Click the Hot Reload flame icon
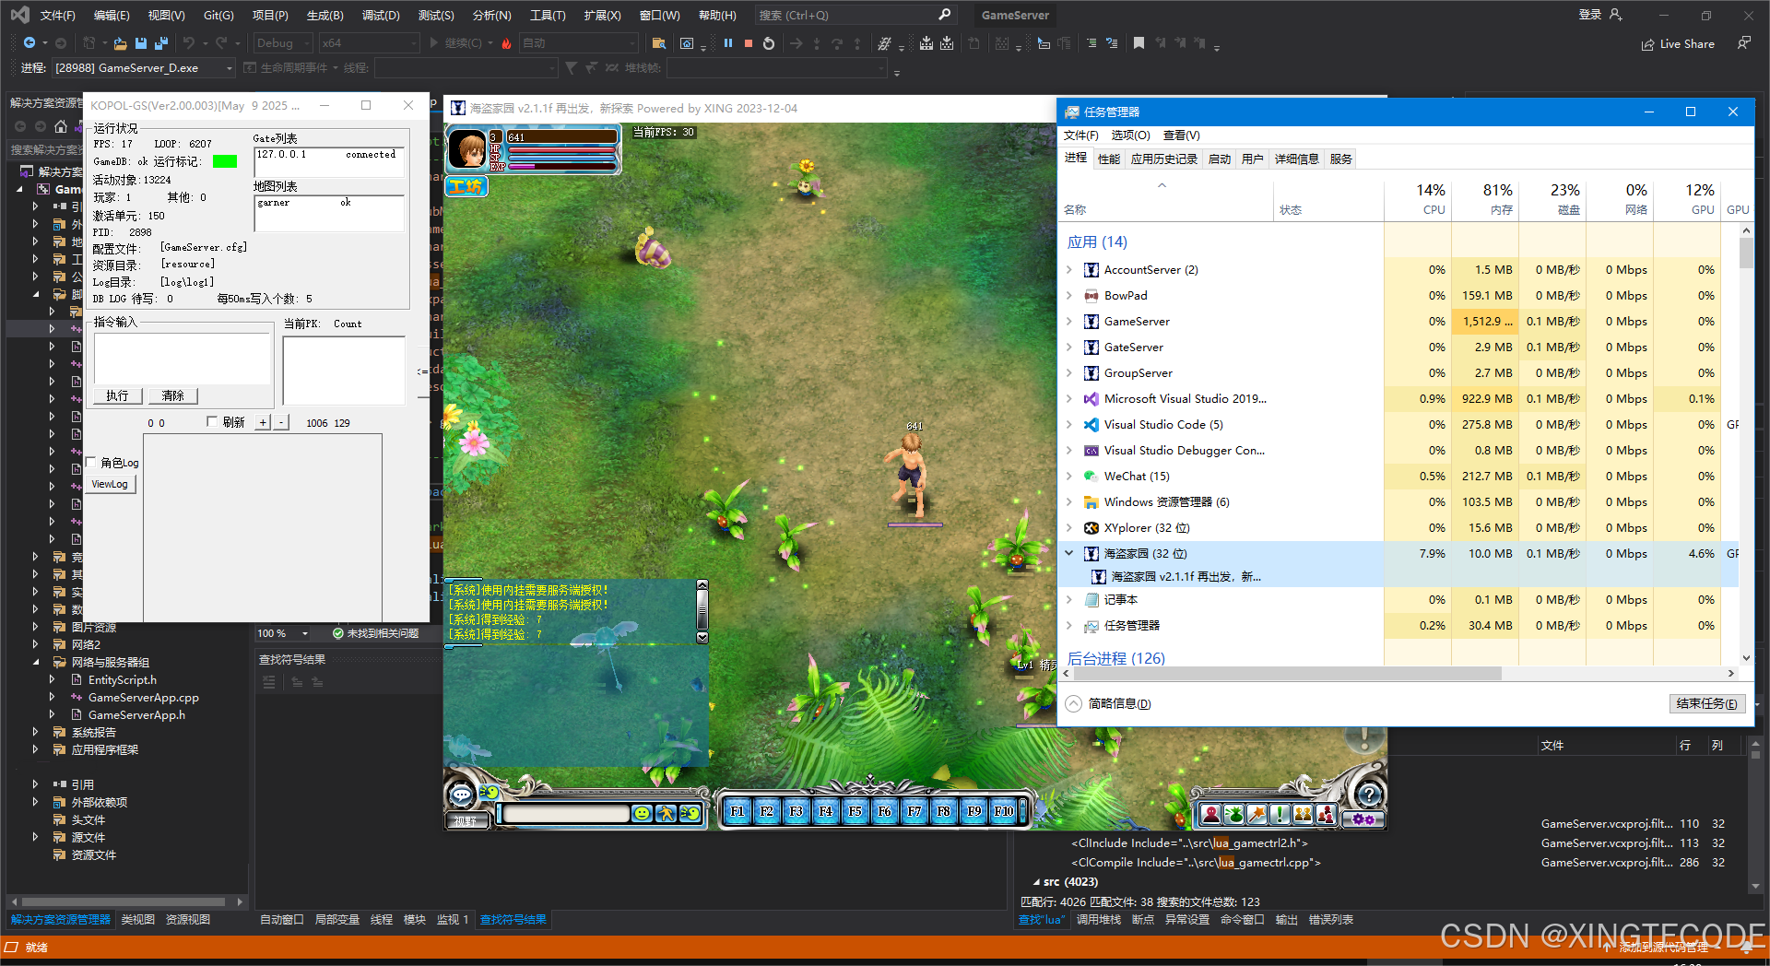Viewport: 1770px width, 966px height. pos(506,43)
